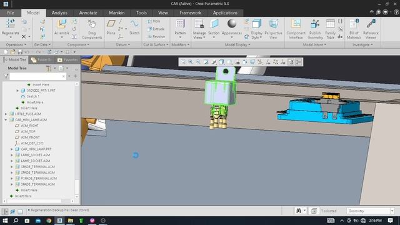Image resolution: width=400 pixels, height=225 pixels.
Task: Expand the Datum group dropdown
Action: tap(123, 44)
